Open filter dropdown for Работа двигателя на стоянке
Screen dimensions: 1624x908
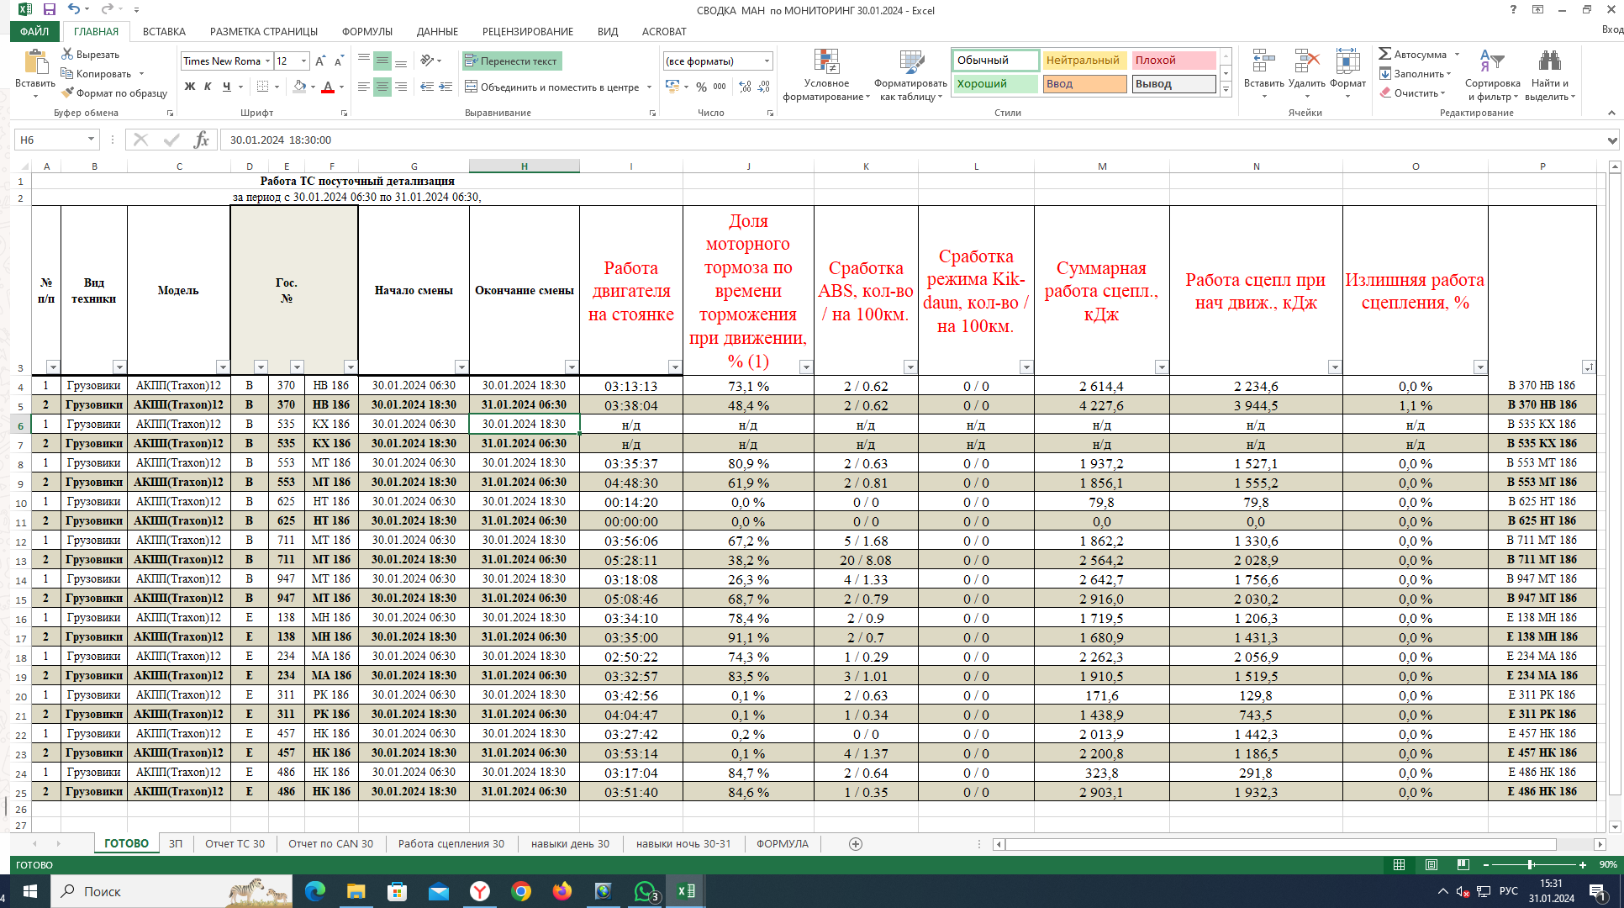coord(675,367)
